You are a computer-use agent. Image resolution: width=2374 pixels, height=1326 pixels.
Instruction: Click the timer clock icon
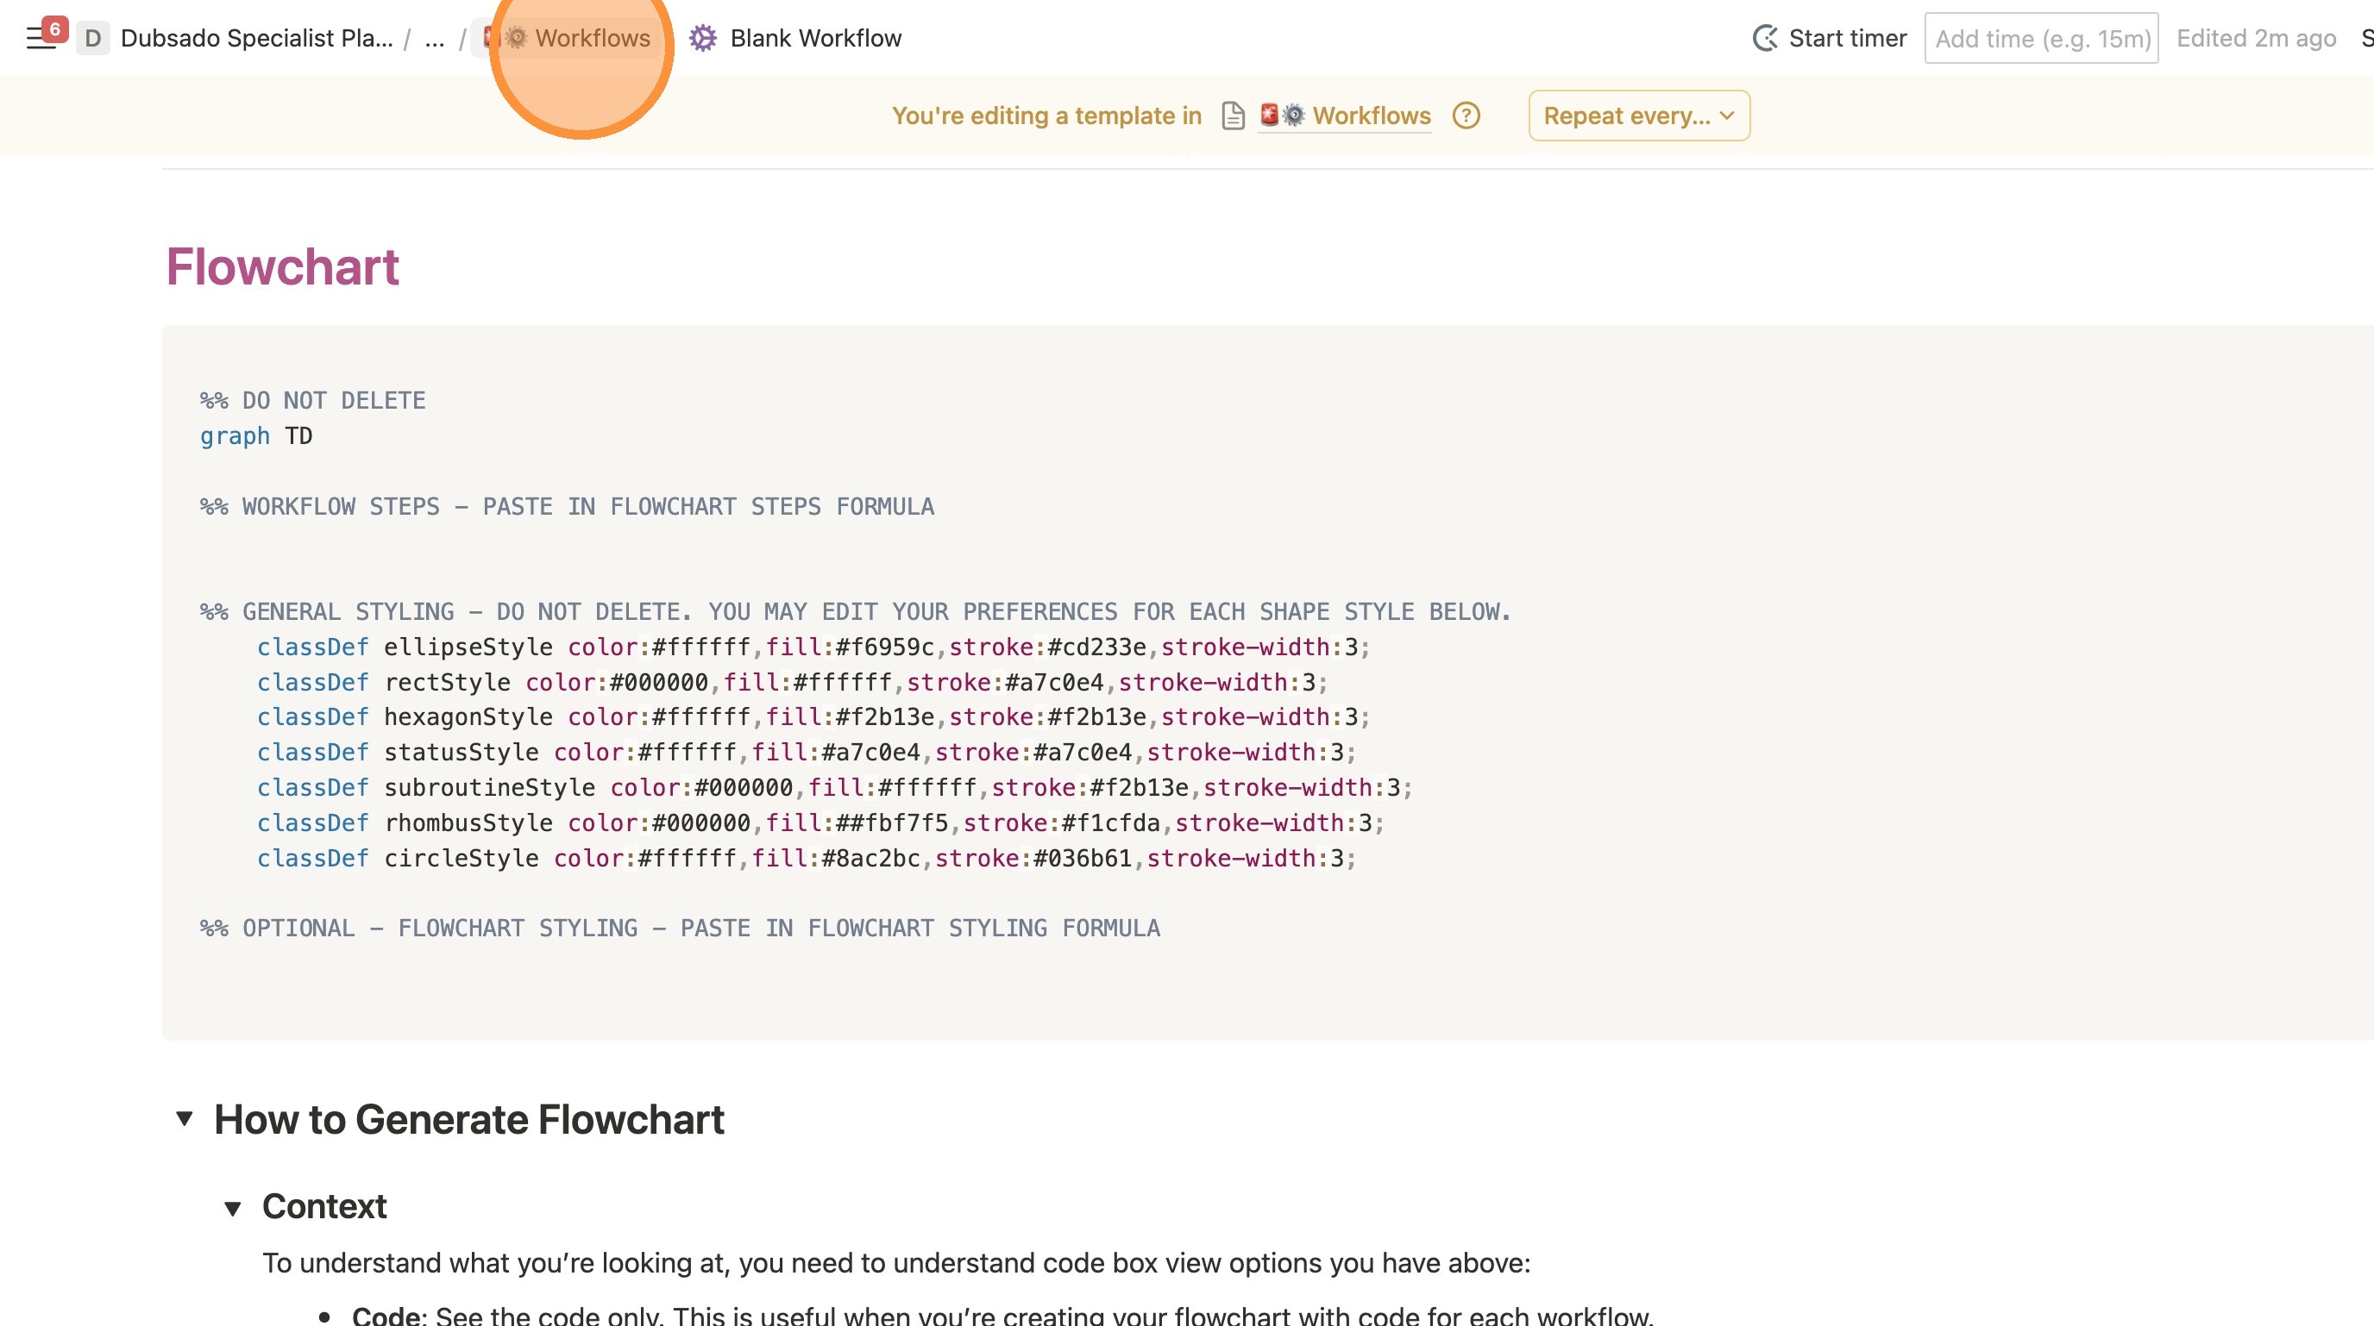click(x=1765, y=38)
